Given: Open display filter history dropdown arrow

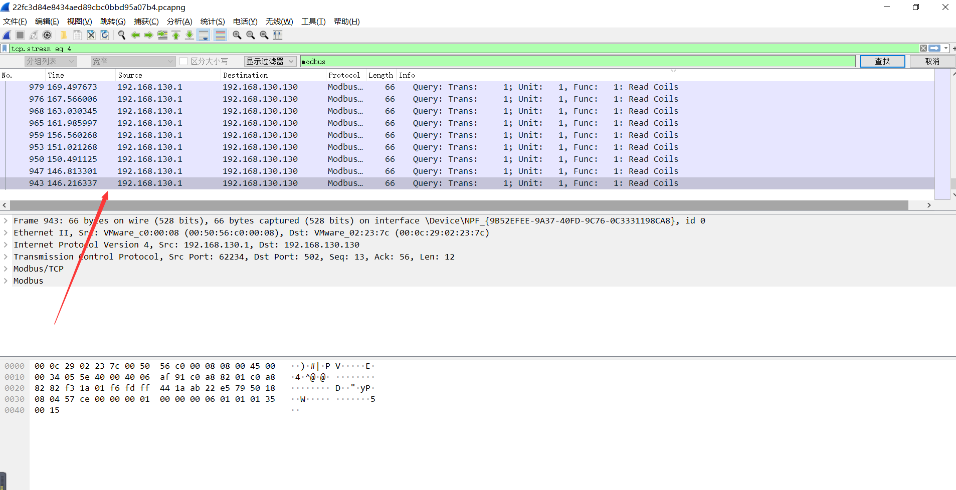Looking at the screenshot, I should (x=946, y=49).
